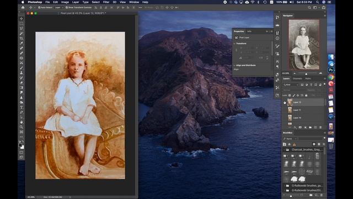Image resolution: width=353 pixels, height=199 pixels.
Task: Select the Move tool in the toolbox
Action: pyautogui.click(x=22, y=18)
